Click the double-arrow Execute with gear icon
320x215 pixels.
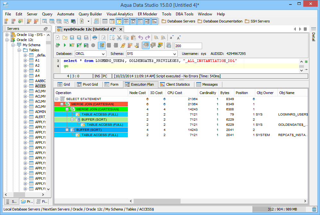pyautogui.click(x=58, y=45)
